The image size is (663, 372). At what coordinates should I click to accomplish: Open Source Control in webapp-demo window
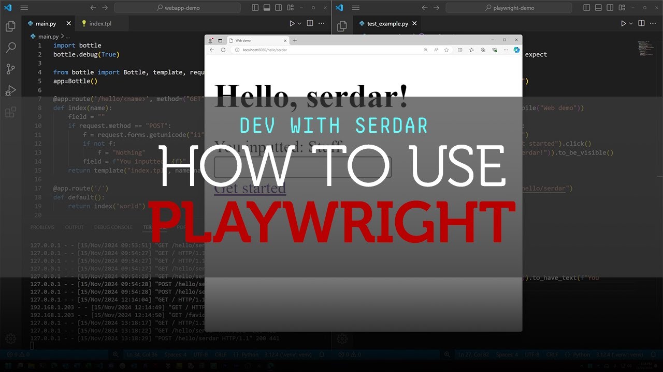tap(10, 69)
